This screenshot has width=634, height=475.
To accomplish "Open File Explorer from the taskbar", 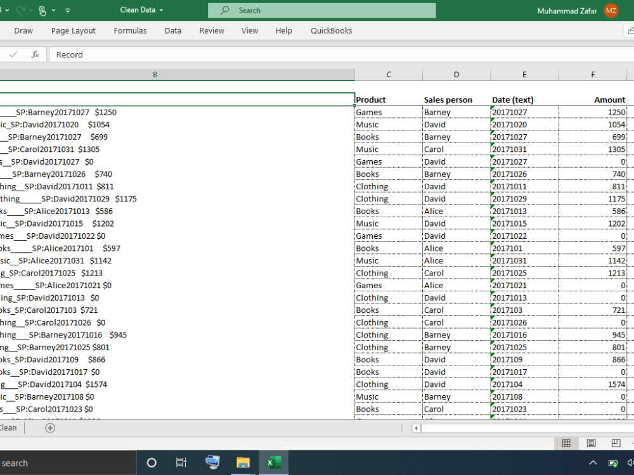I will tap(243, 462).
